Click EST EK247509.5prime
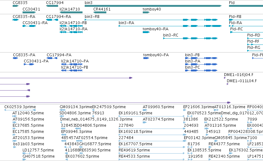This screenshot has width=263, height=161. (109, 107)
